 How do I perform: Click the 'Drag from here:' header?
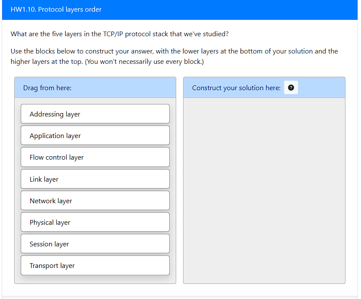point(47,88)
